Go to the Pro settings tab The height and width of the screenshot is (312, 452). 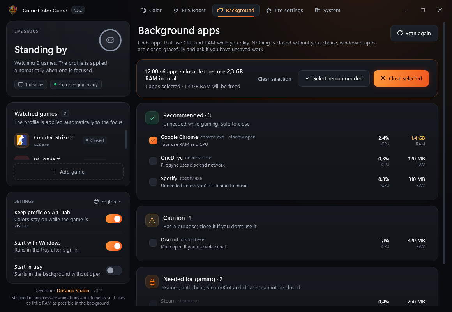(x=284, y=11)
